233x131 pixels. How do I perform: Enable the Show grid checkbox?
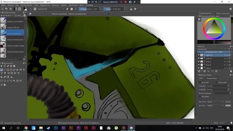click(x=200, y=82)
